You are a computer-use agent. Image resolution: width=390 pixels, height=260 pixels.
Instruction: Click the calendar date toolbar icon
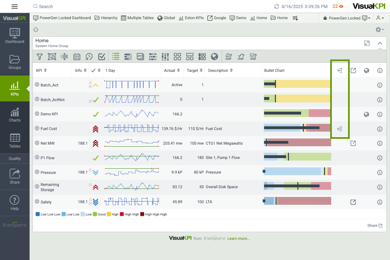(77, 57)
